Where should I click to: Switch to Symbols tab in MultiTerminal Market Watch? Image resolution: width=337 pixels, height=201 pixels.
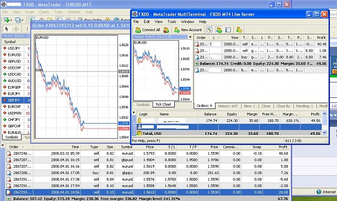142,105
